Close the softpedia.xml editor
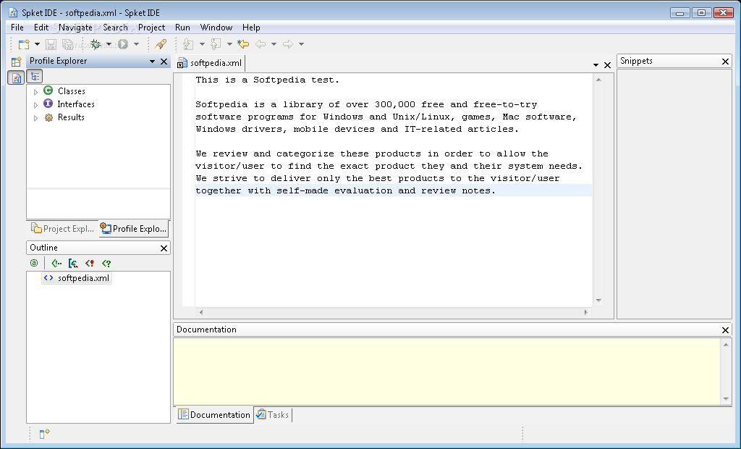 pyautogui.click(x=608, y=65)
